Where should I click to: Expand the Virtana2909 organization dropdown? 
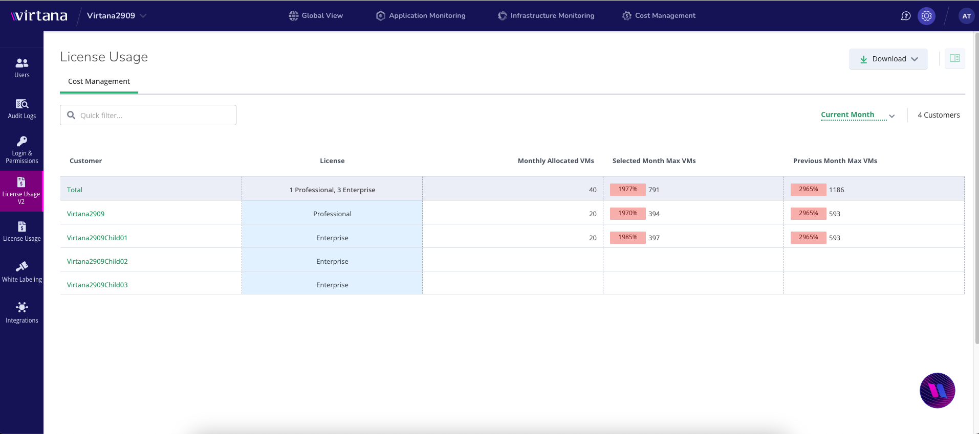click(x=117, y=16)
